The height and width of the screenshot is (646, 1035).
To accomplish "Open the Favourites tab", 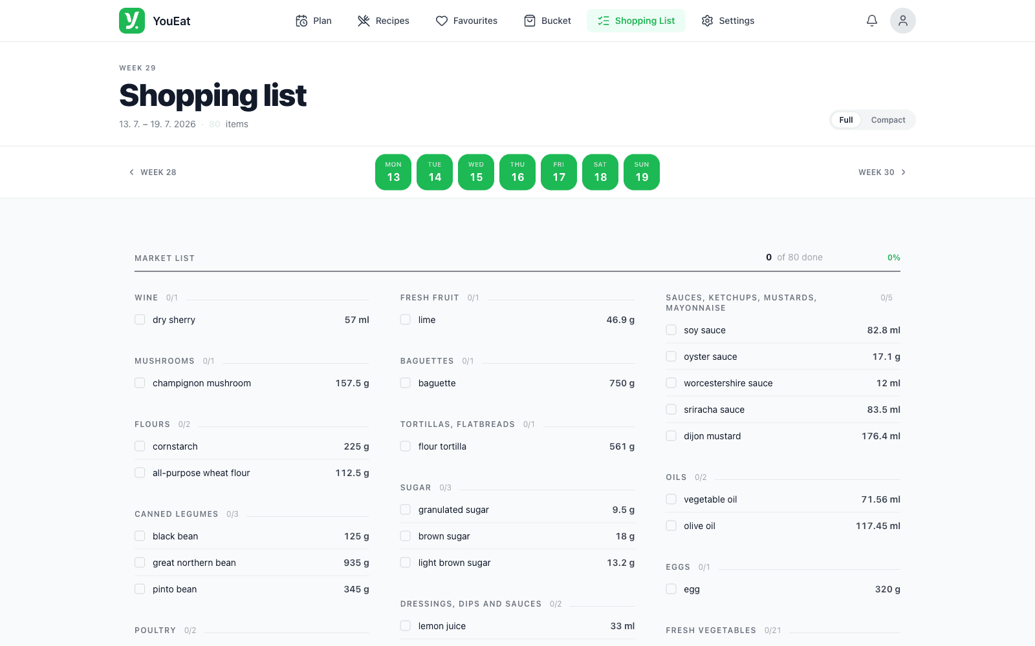I will tap(466, 21).
